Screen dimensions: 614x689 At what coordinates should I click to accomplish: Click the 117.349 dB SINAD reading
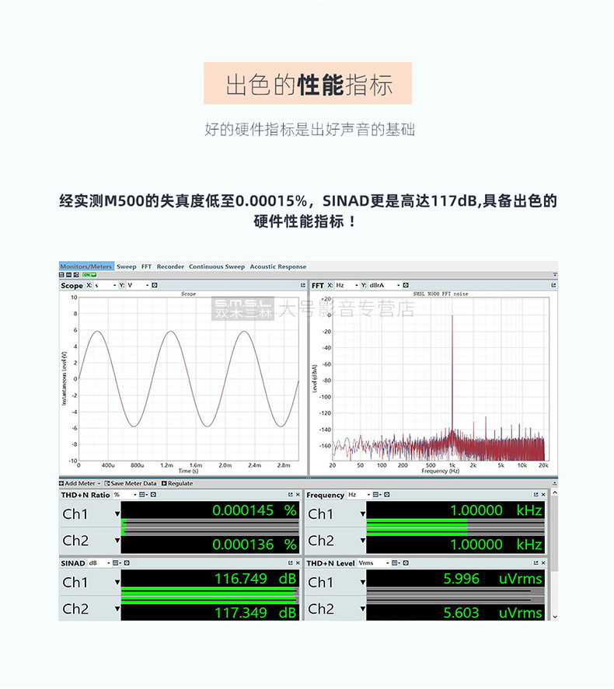256,612
